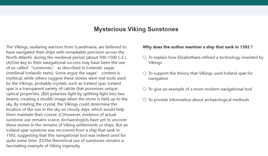Image resolution: width=268 pixels, height=156 pixels.
Task: Click the teal header bar at top
Action: (134, 3)
